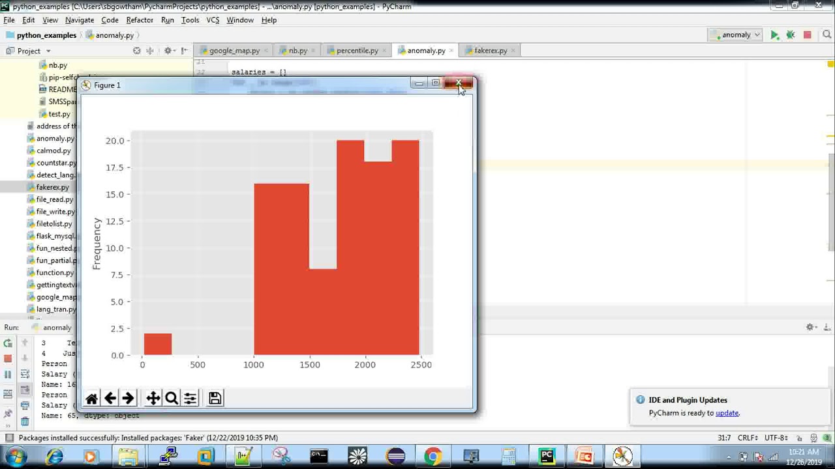Open Internet Explorer from the taskbar
The width and height of the screenshot is (835, 469).
(54, 457)
